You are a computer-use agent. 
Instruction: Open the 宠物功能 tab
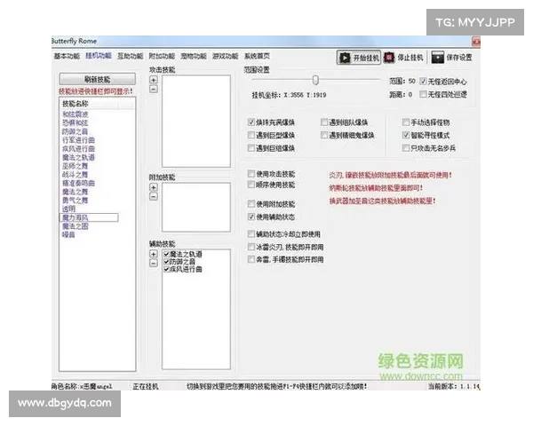194,56
